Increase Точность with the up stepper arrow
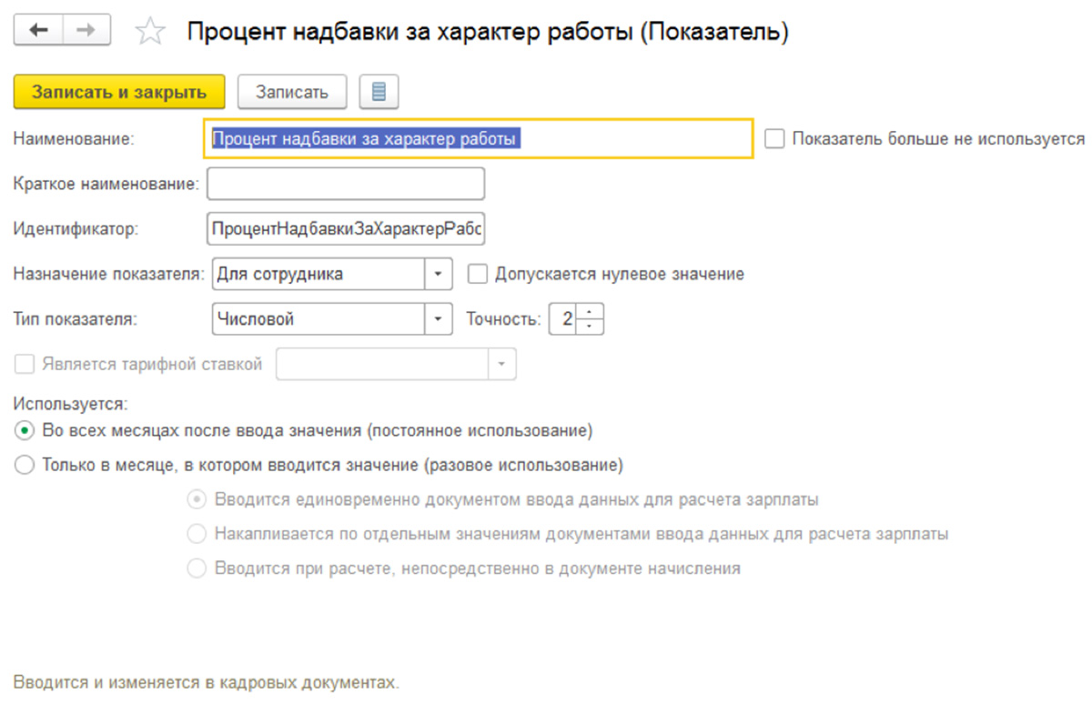1092x704 pixels. (590, 313)
